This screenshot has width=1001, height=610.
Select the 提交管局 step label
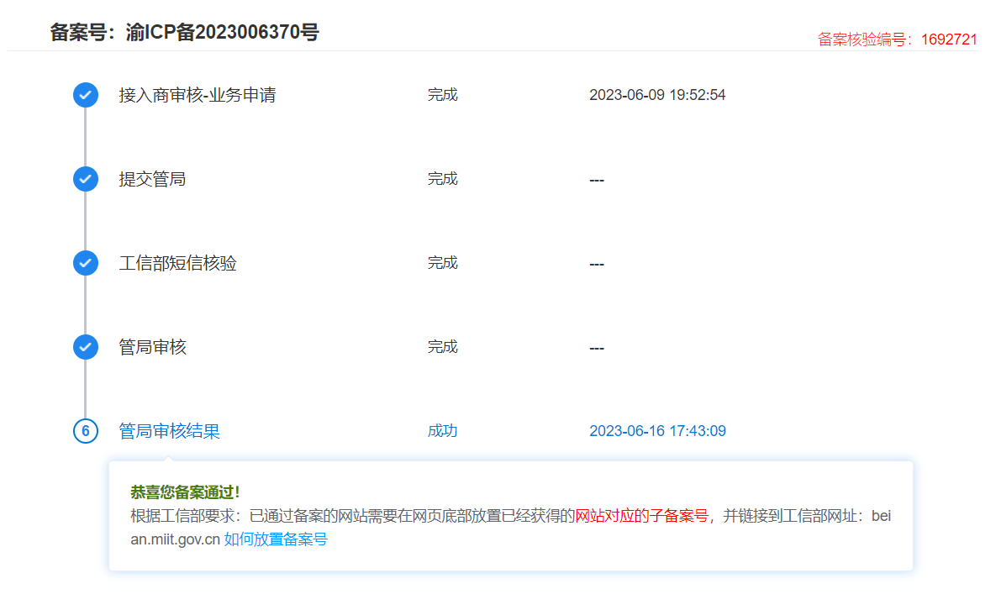pos(152,179)
